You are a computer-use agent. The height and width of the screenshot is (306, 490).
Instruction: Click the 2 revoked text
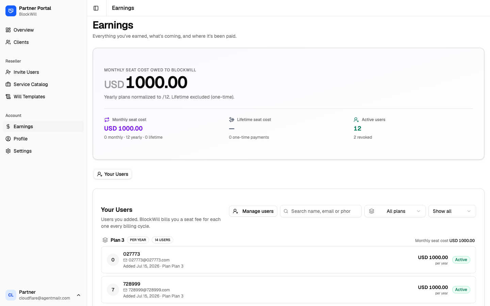click(363, 137)
